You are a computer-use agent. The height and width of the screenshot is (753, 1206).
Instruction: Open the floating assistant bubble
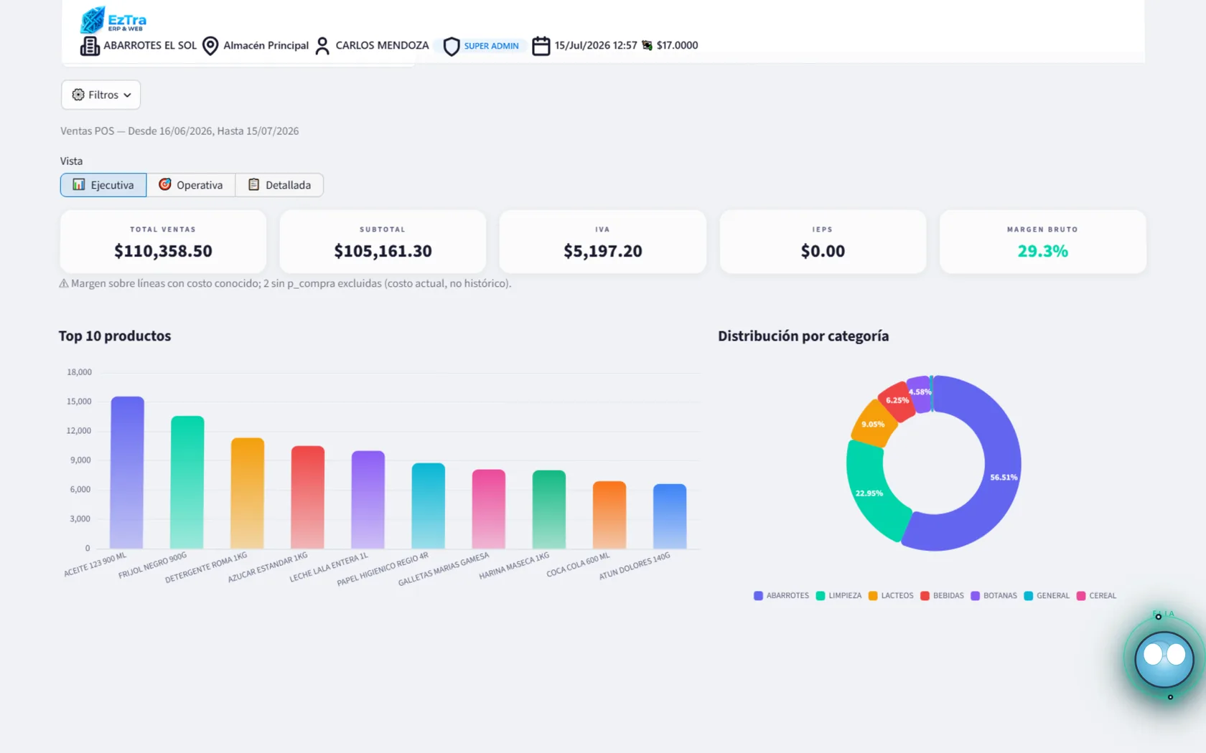coord(1164,658)
